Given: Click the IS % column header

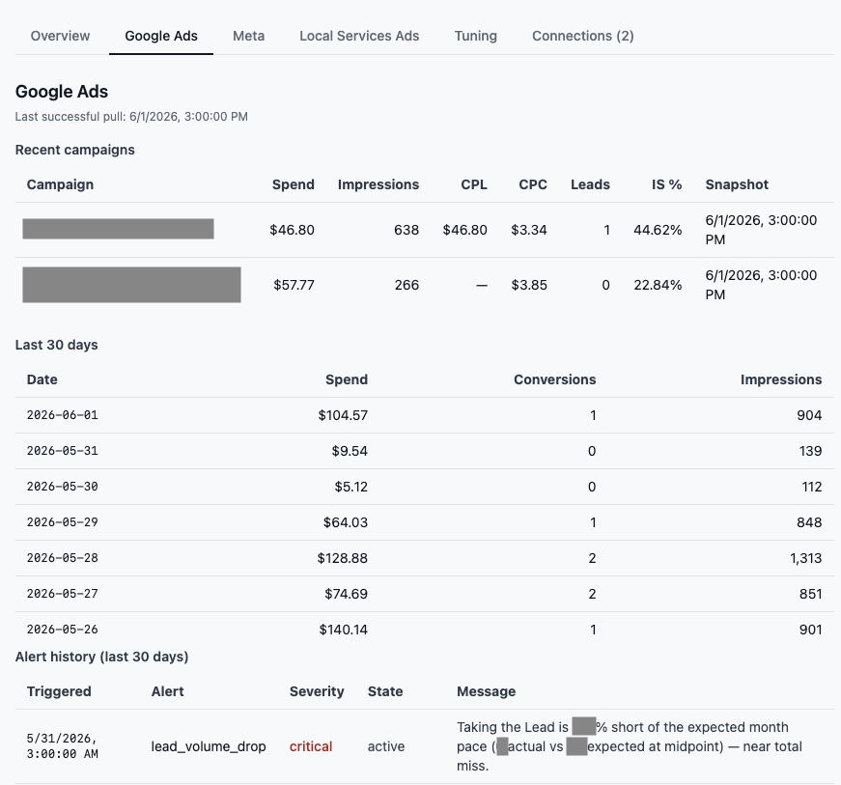Looking at the screenshot, I should [x=666, y=184].
